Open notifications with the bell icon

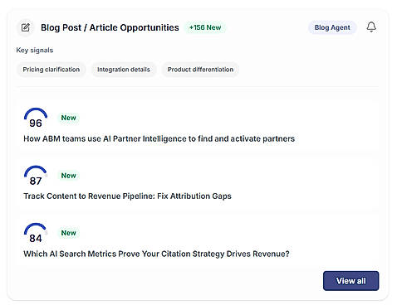pyautogui.click(x=371, y=27)
